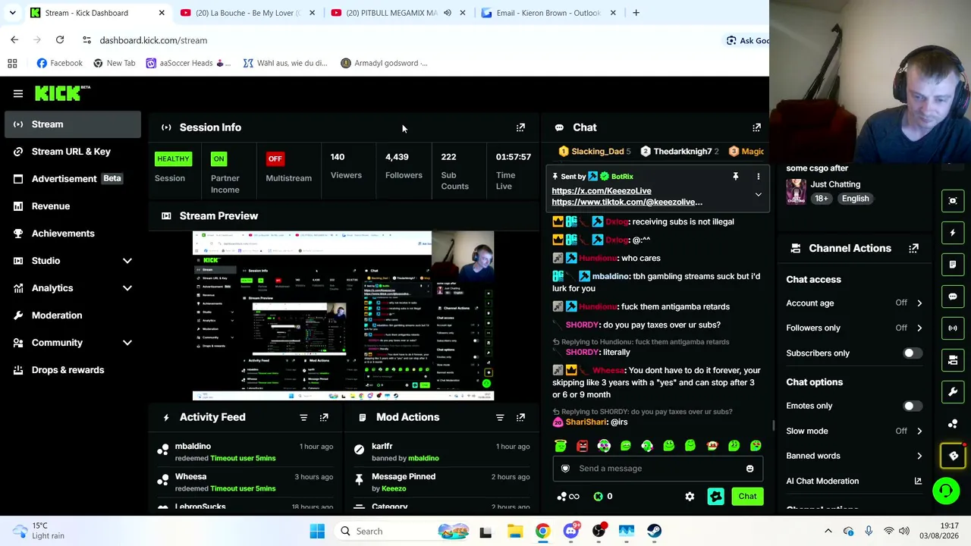Screen dimensions: 971x546
Task: Pop out the Channel Actions panel
Action: [913, 248]
